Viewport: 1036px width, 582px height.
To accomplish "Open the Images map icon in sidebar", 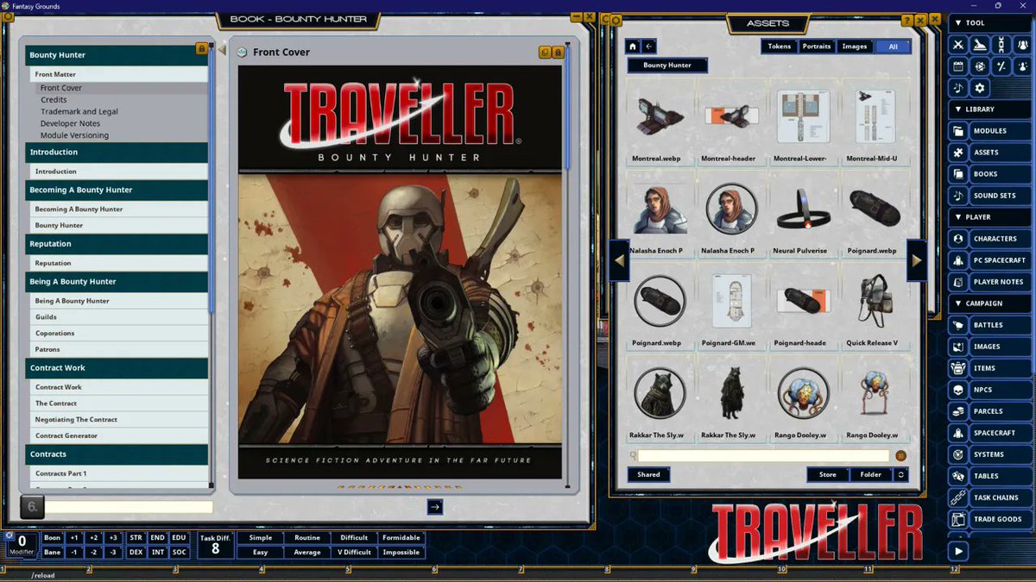I will [957, 347].
